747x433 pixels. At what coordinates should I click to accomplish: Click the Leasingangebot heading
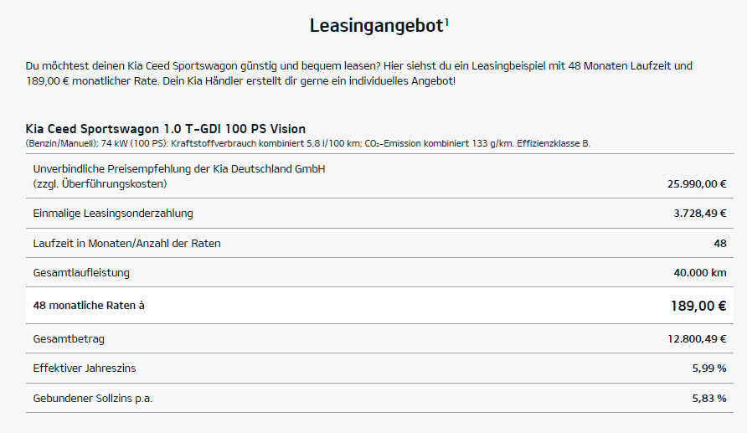click(x=375, y=26)
